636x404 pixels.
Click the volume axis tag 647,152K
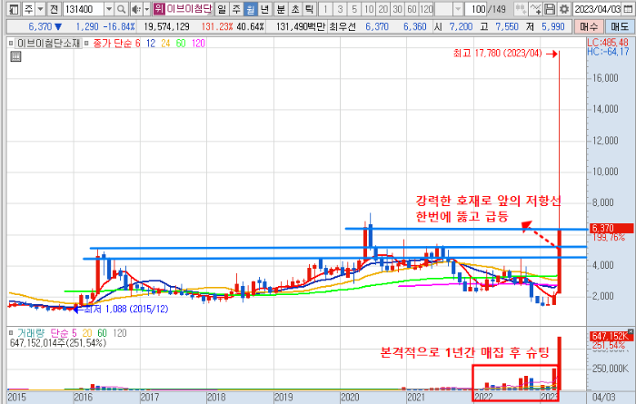click(x=611, y=336)
